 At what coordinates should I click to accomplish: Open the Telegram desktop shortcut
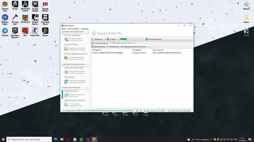point(5,32)
